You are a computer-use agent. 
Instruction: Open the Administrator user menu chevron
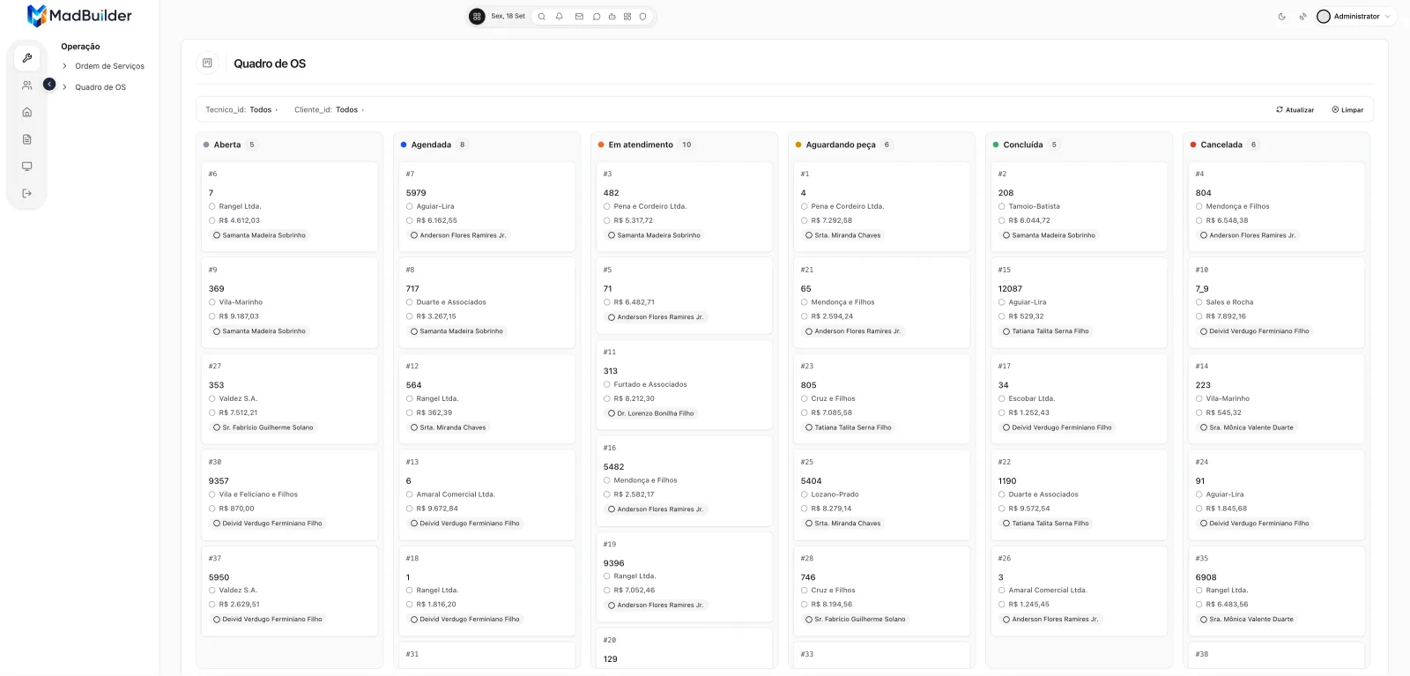1387,16
